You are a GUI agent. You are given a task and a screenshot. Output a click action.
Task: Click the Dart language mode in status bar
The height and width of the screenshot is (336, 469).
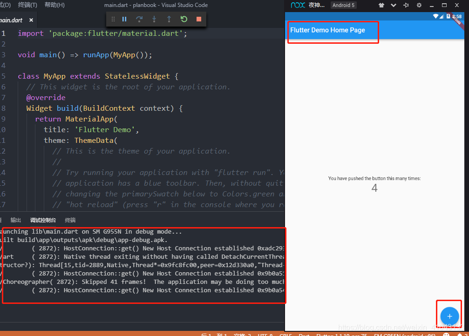pyautogui.click(x=304, y=335)
